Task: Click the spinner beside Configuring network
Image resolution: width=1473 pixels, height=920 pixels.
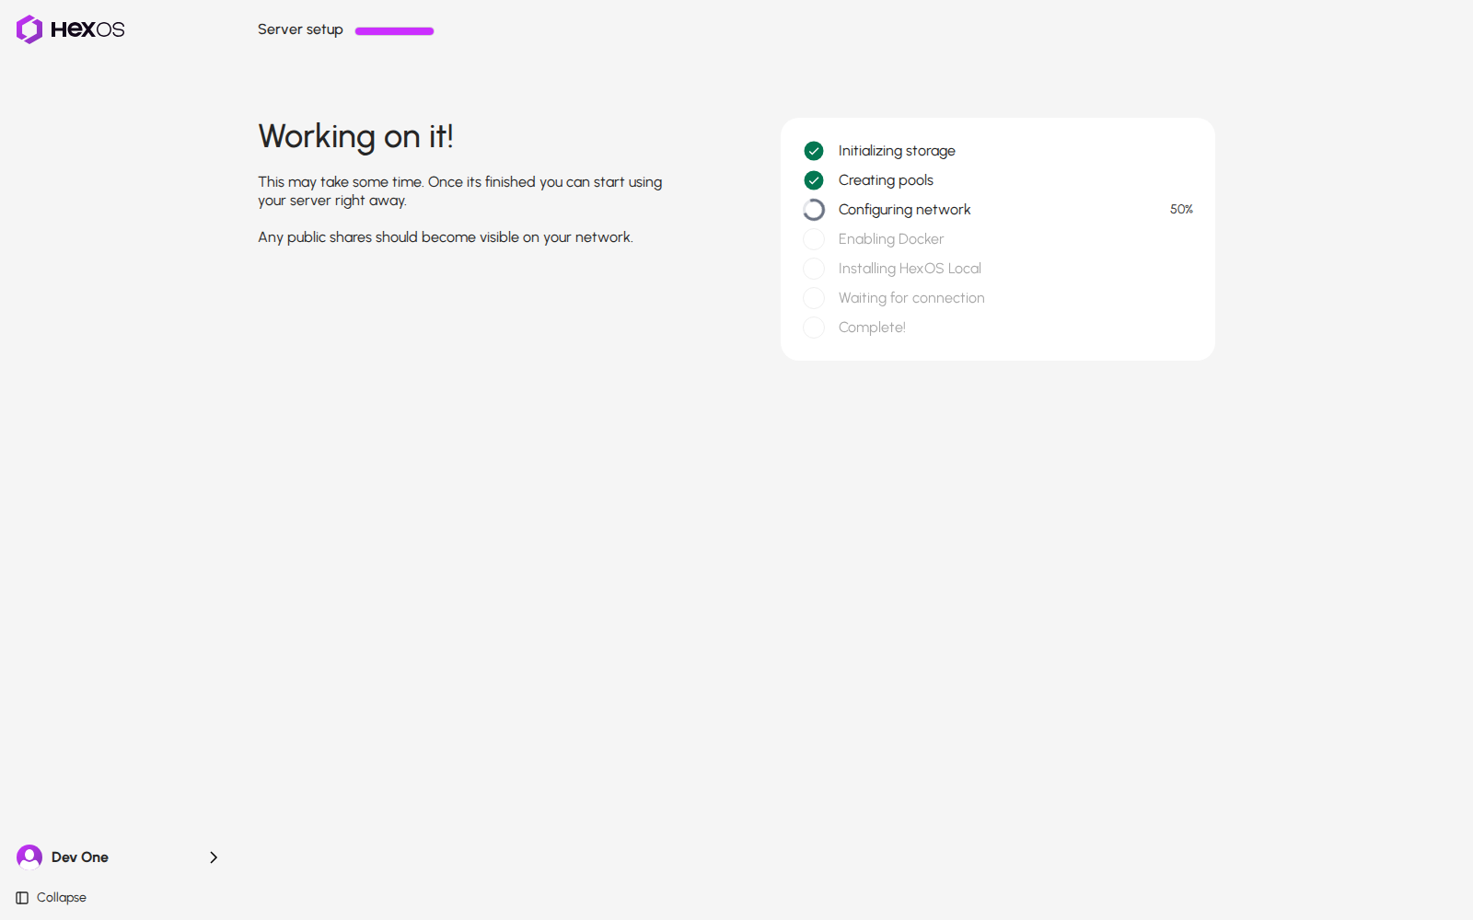Action: point(814,210)
